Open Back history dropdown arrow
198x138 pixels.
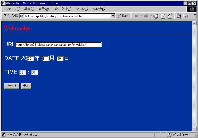click(x=142, y=16)
